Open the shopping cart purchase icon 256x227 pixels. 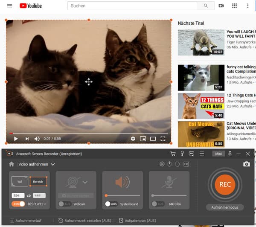[x=173, y=154]
